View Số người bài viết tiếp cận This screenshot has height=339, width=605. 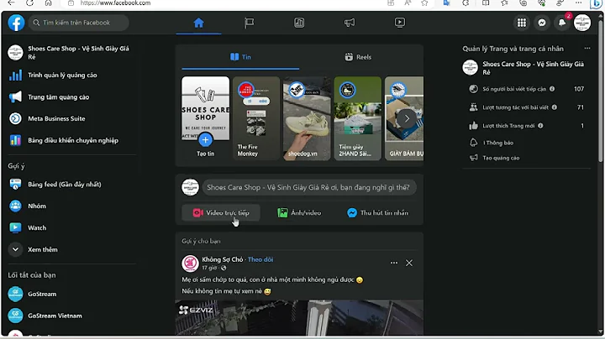[527, 89]
